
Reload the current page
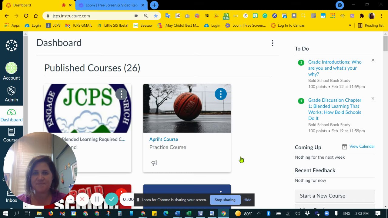point(26,16)
